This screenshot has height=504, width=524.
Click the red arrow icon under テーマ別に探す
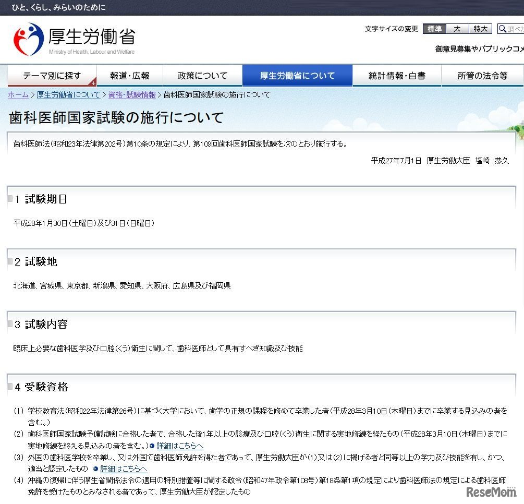point(93,83)
